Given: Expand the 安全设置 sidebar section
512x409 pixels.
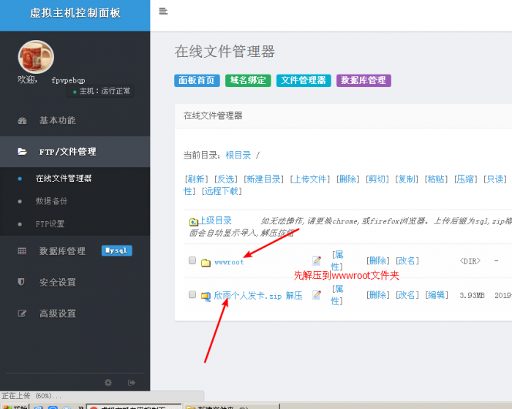Looking at the screenshot, I should [57, 282].
